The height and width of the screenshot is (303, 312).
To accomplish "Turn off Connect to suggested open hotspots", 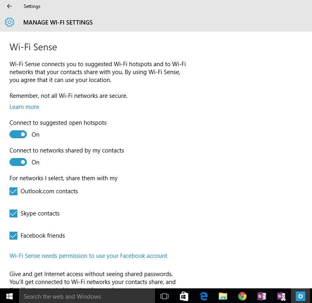I will click(18, 134).
